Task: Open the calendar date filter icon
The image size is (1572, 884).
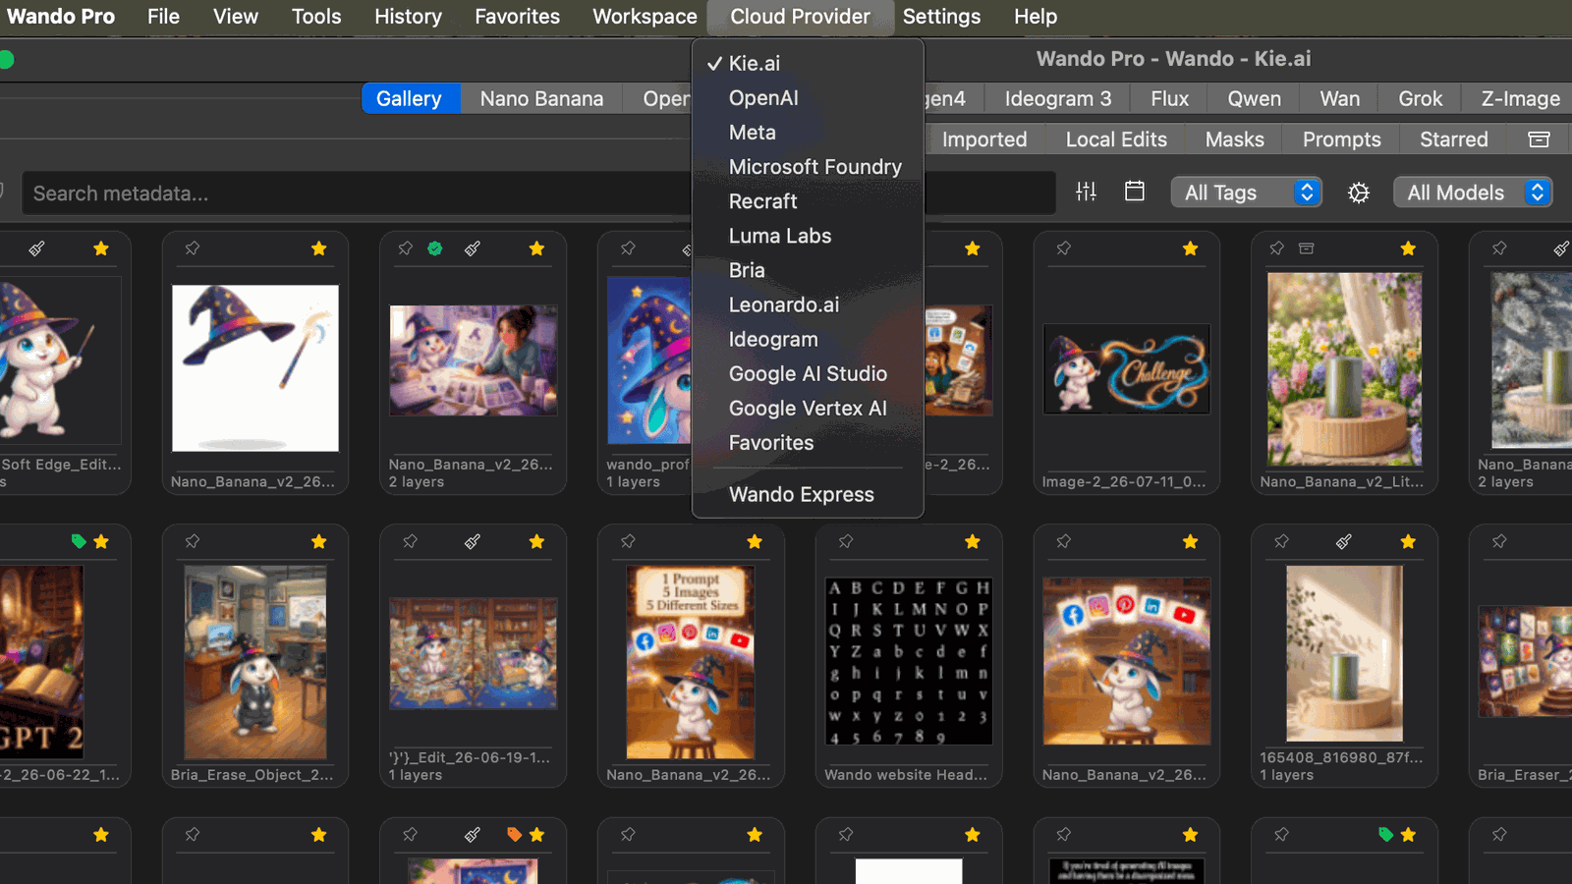Action: click(1135, 192)
